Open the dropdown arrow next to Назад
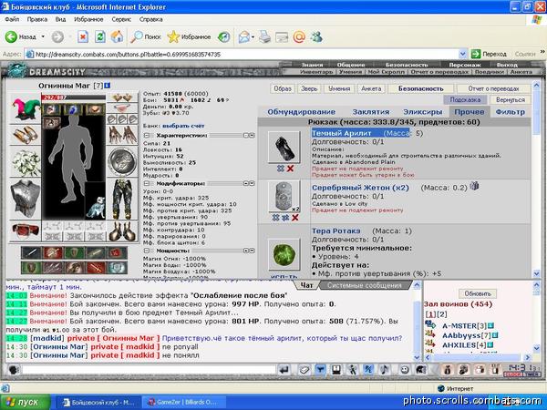The width and height of the screenshot is (547, 410). 43,36
